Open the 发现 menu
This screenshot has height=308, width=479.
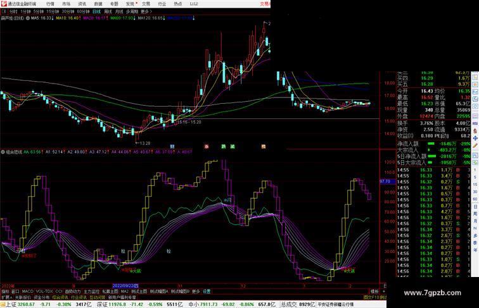(x=130, y=4)
